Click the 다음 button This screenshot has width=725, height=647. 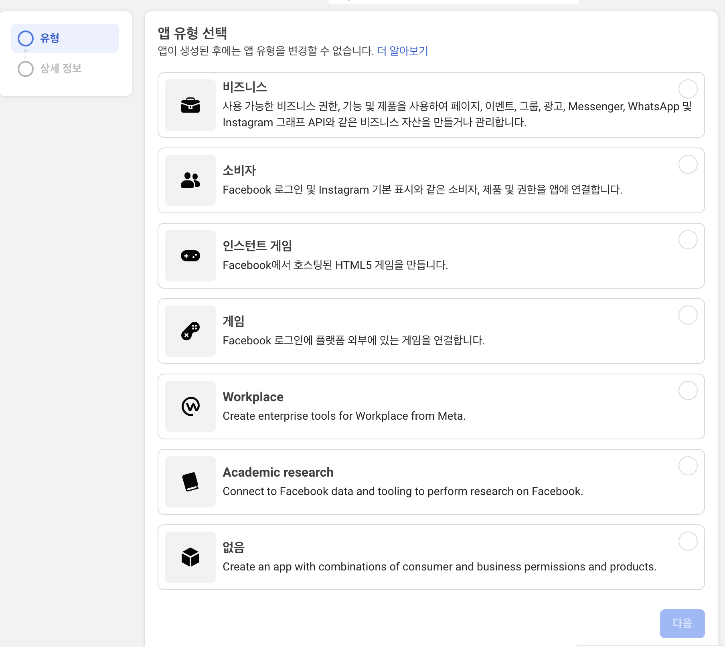click(682, 623)
